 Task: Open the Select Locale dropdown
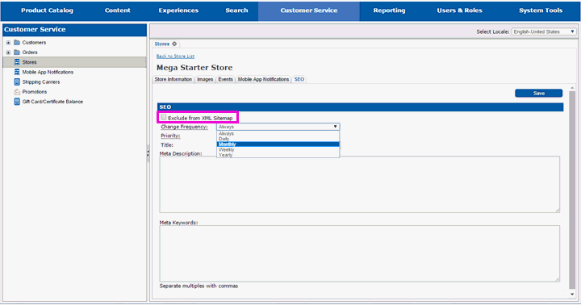[x=544, y=31]
